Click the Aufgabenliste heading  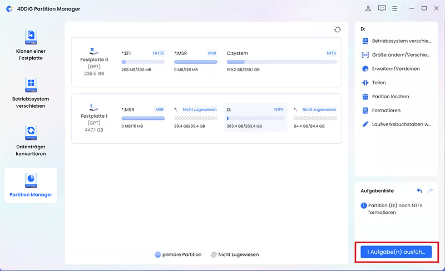coord(377,191)
